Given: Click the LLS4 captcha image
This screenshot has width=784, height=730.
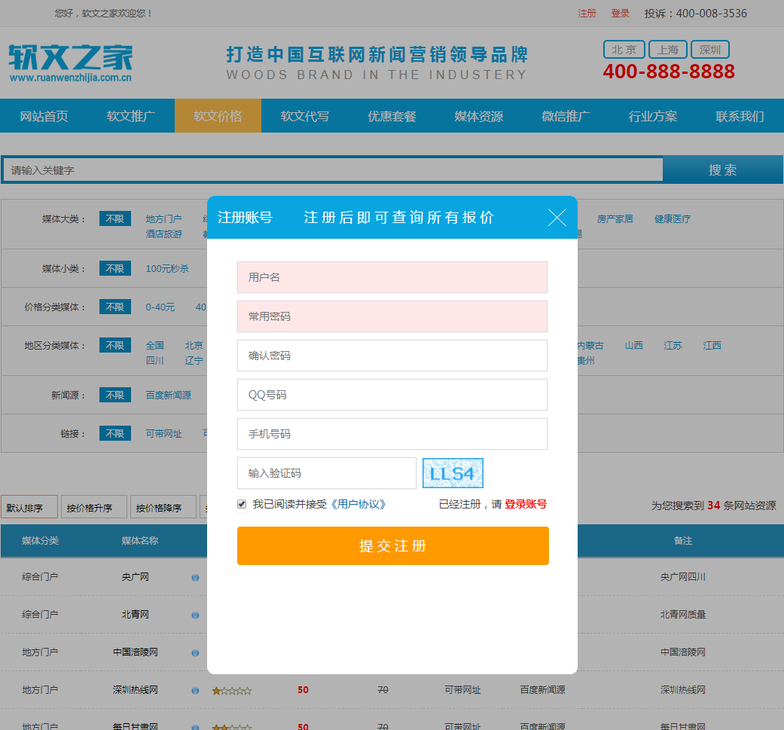Looking at the screenshot, I should 453,473.
